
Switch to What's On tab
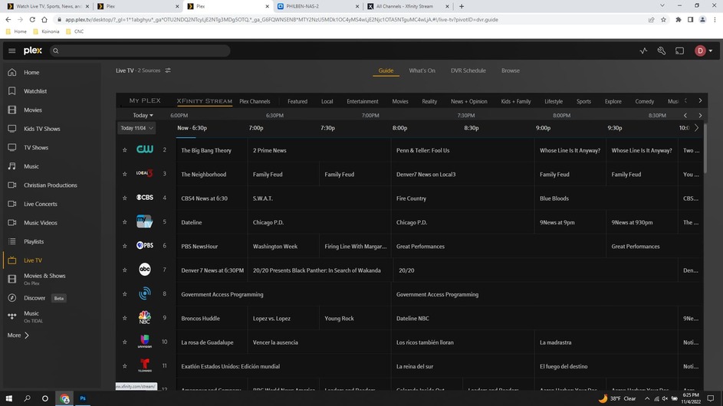click(x=422, y=70)
